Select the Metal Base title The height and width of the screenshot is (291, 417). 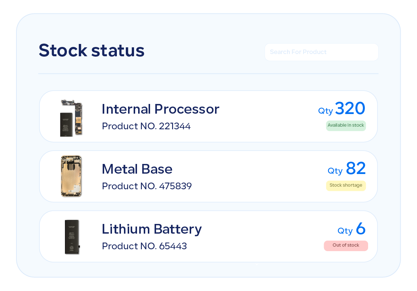[137, 169]
